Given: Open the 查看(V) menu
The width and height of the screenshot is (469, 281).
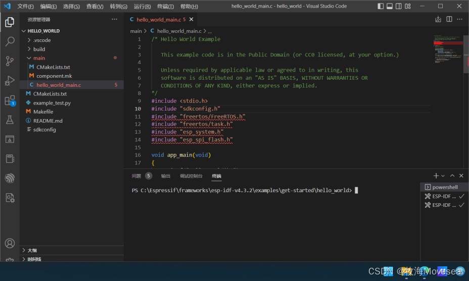Looking at the screenshot, I should click(x=95, y=6).
